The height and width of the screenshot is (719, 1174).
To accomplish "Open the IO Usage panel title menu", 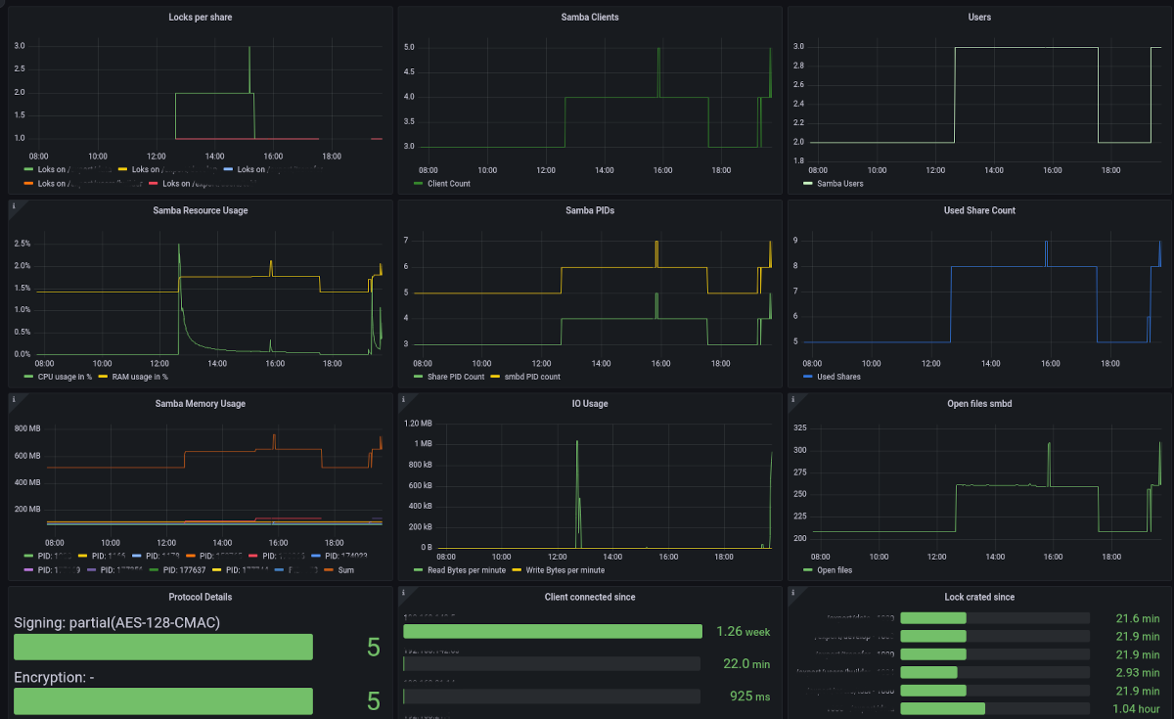I will [x=590, y=403].
